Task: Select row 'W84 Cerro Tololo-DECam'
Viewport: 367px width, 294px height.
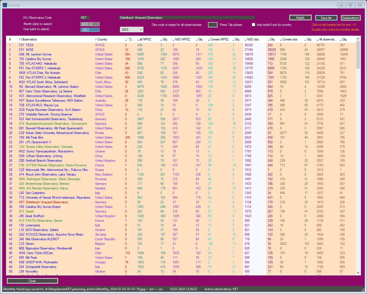Action: pos(181,253)
